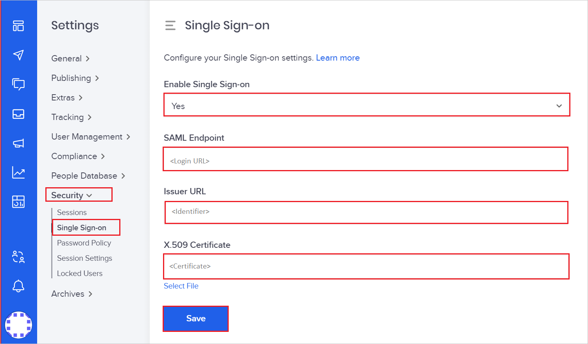The width and height of the screenshot is (588, 344).
Task: Open the chat conversations icon
Action: pos(18,84)
